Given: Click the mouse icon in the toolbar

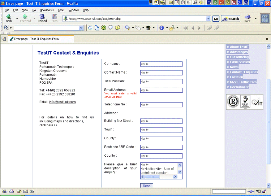Looking at the screenshot, I should point(138,28).
